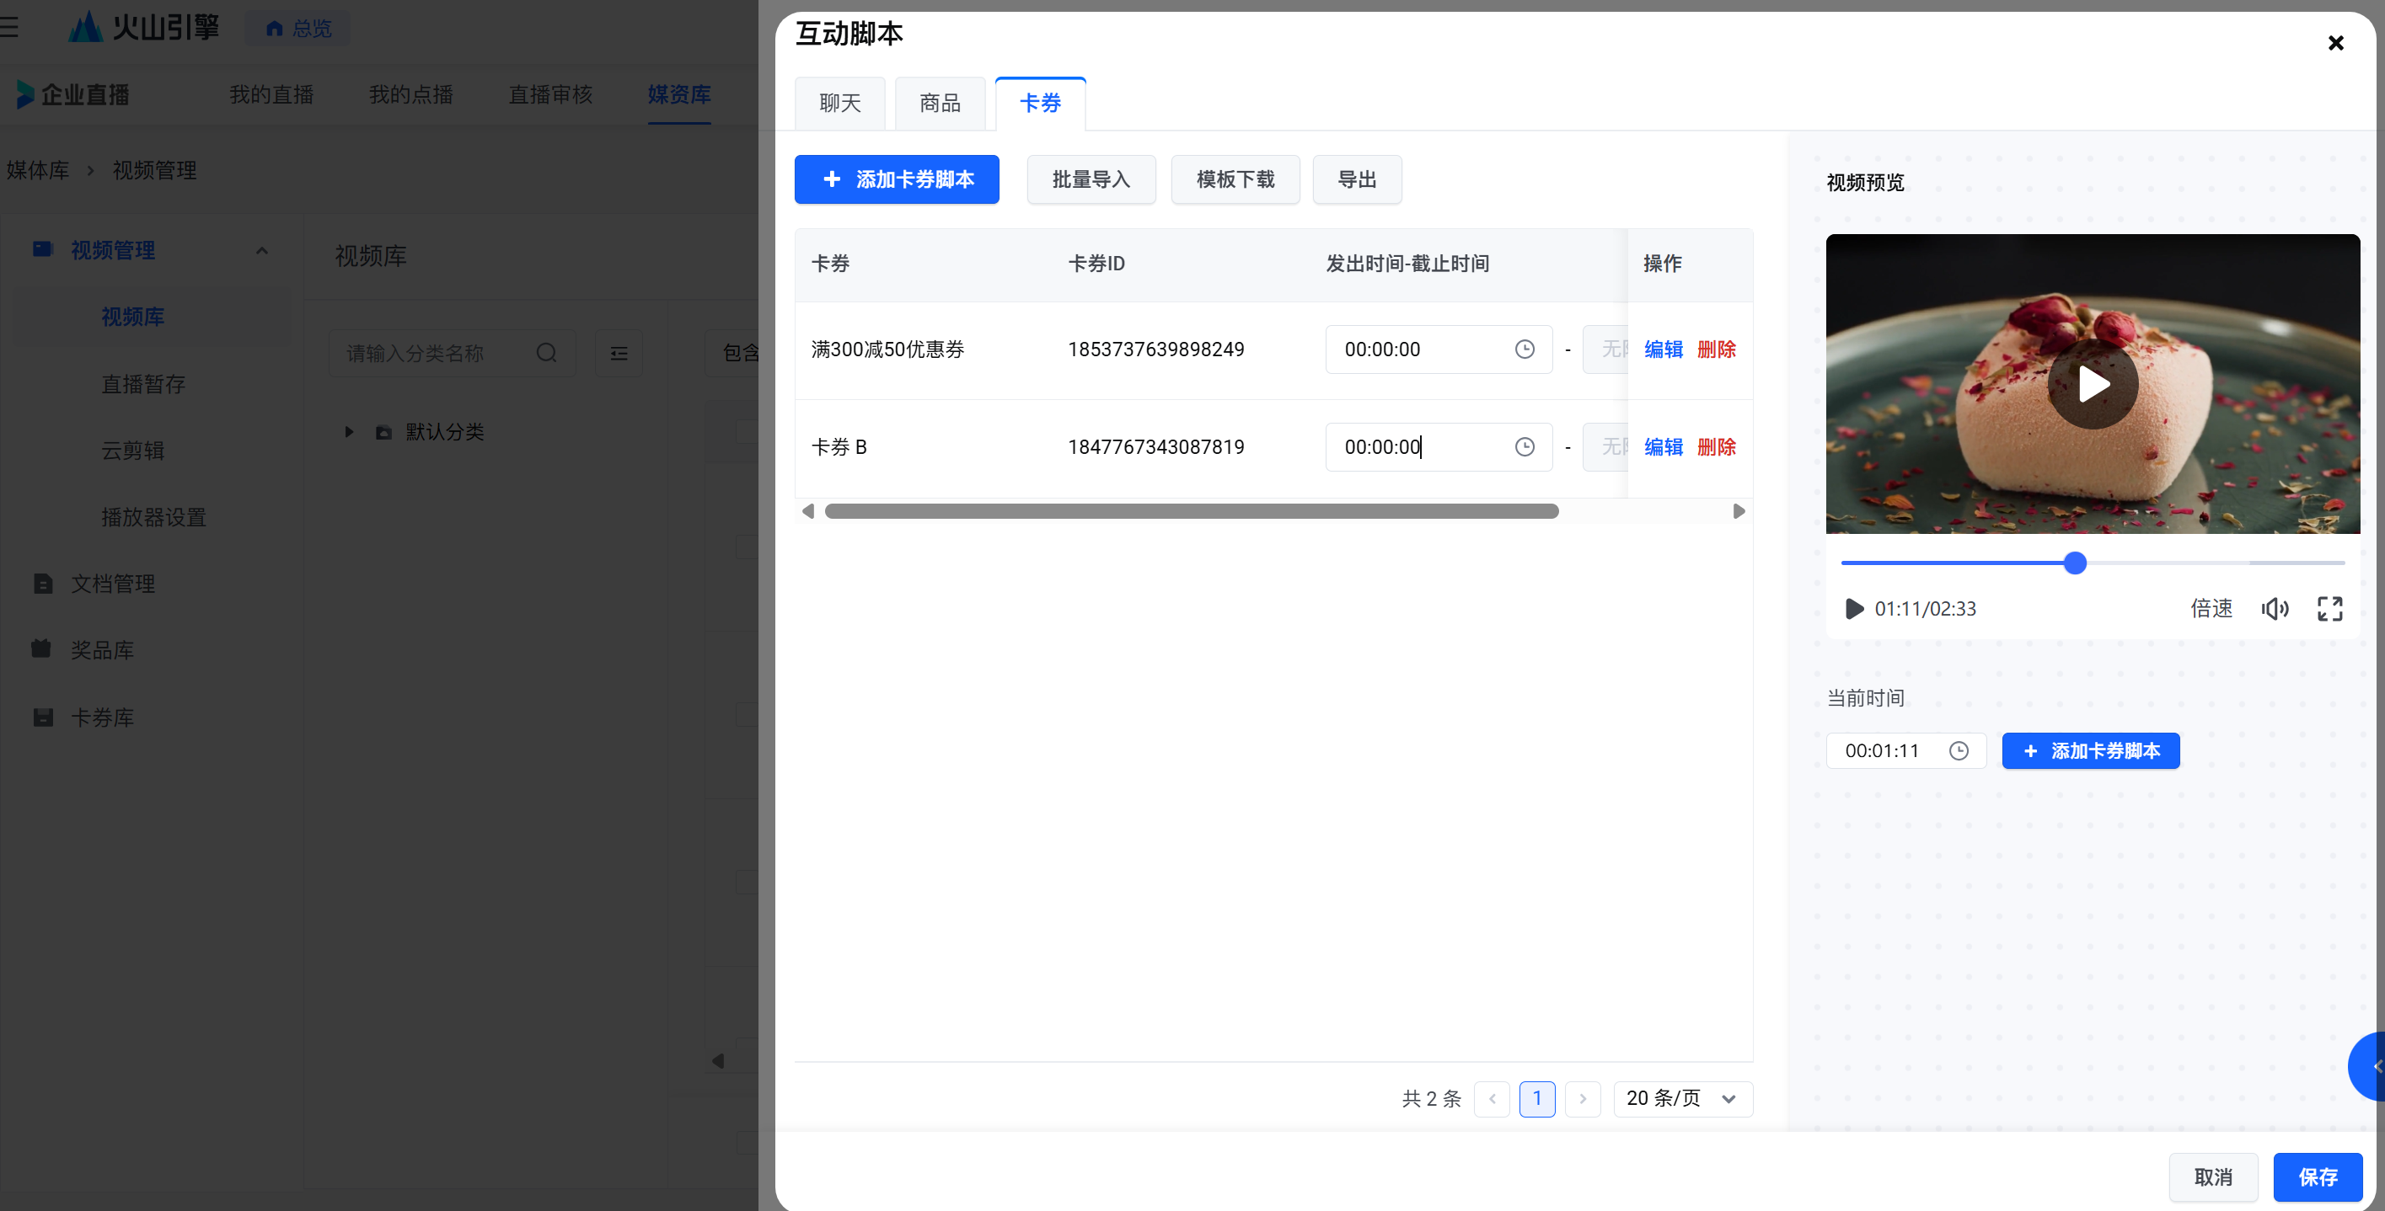This screenshot has width=2385, height=1211.
Task: Click 删除 for 满300减50优惠券
Action: tap(1716, 349)
